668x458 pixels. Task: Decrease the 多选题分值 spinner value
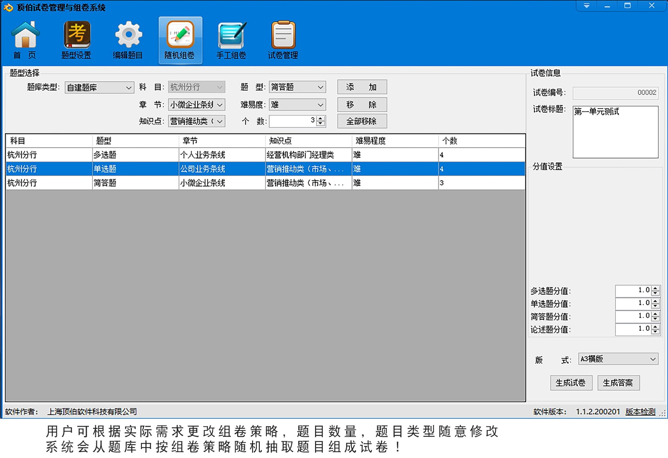point(655,293)
